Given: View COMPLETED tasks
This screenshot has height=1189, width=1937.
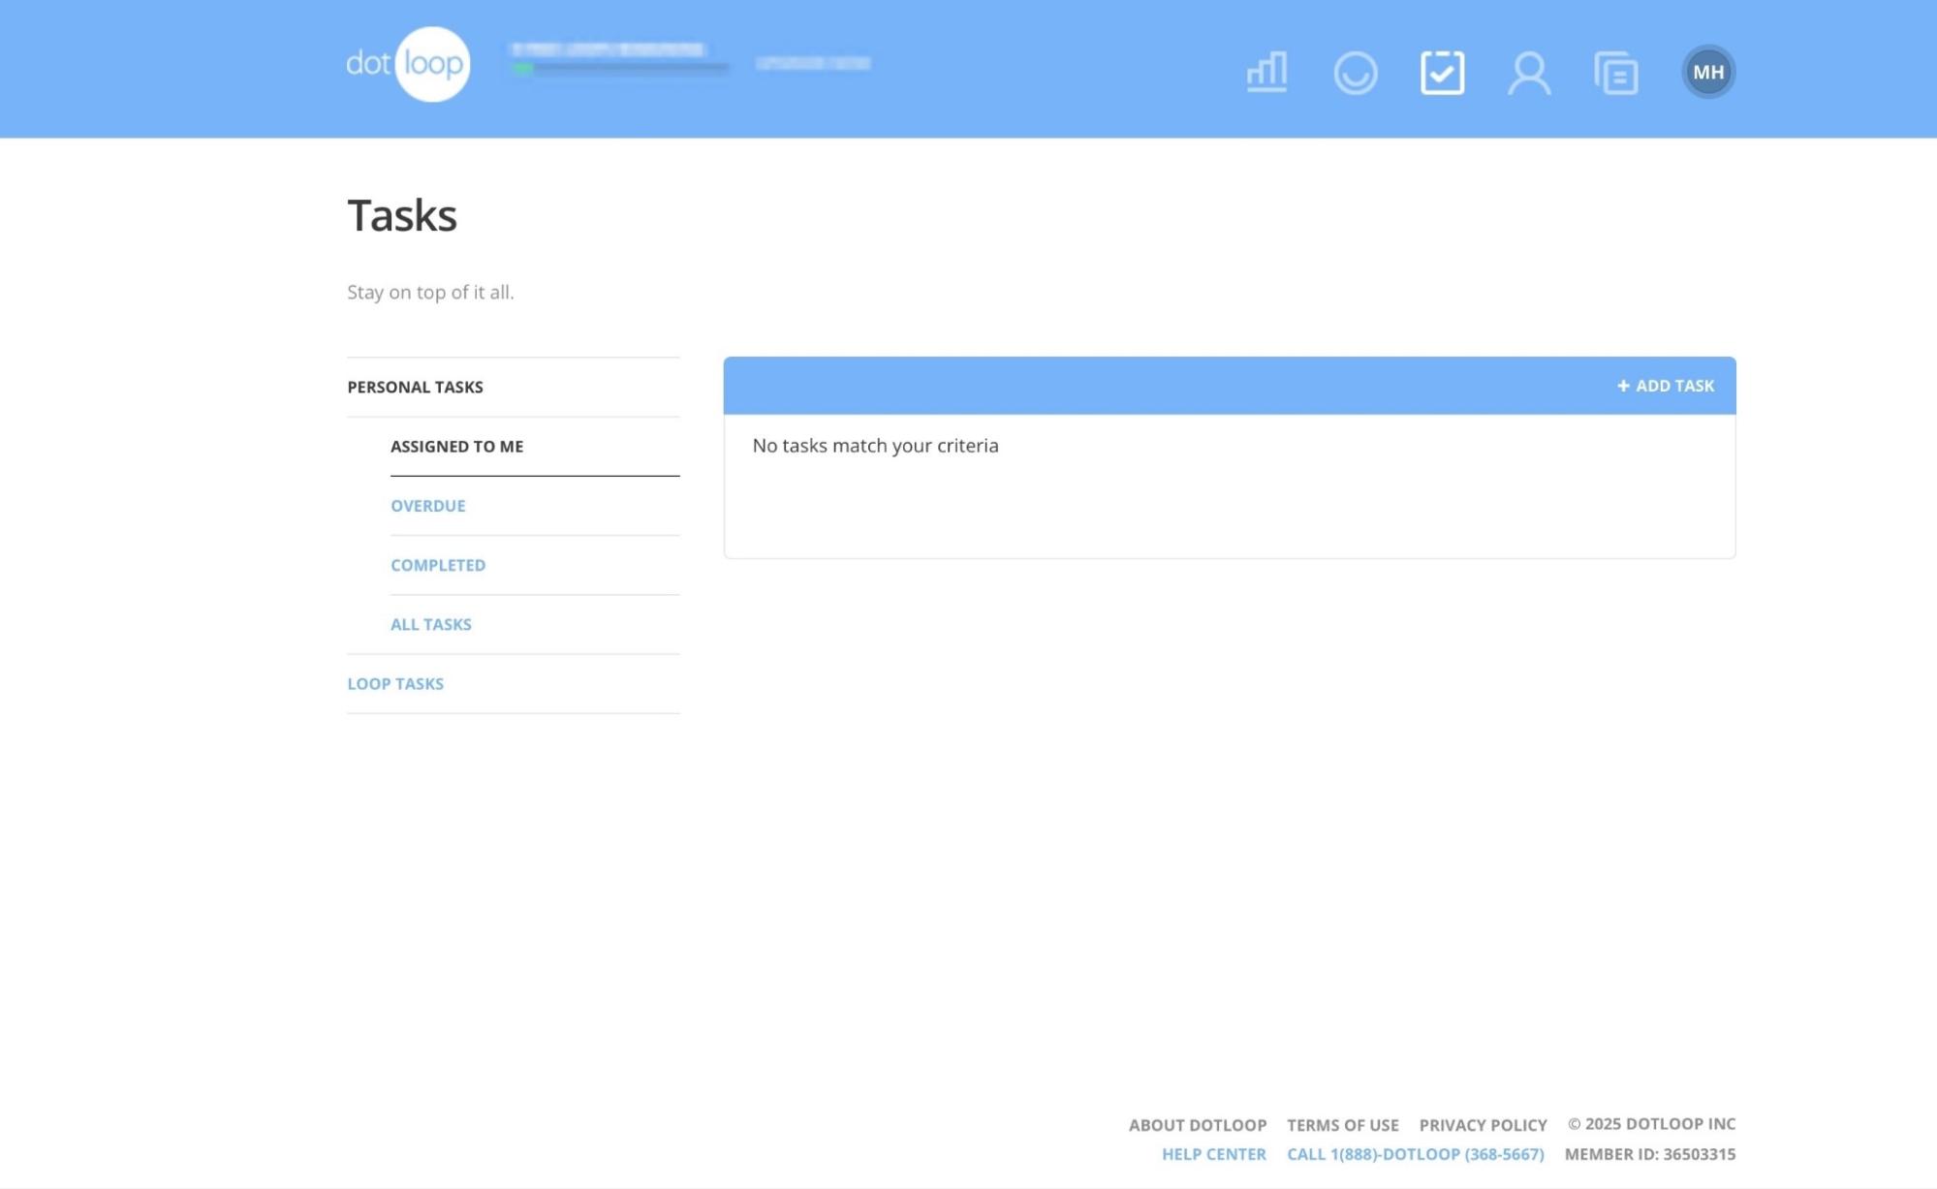Looking at the screenshot, I should tap(437, 564).
